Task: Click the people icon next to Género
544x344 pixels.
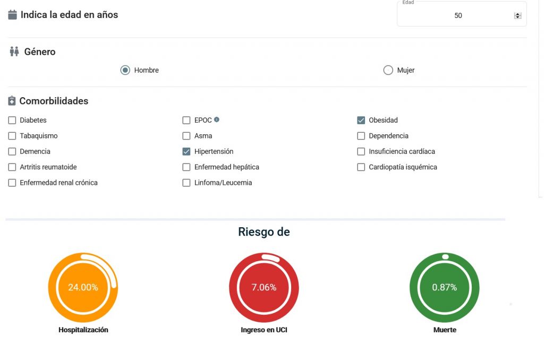Action: (14, 51)
